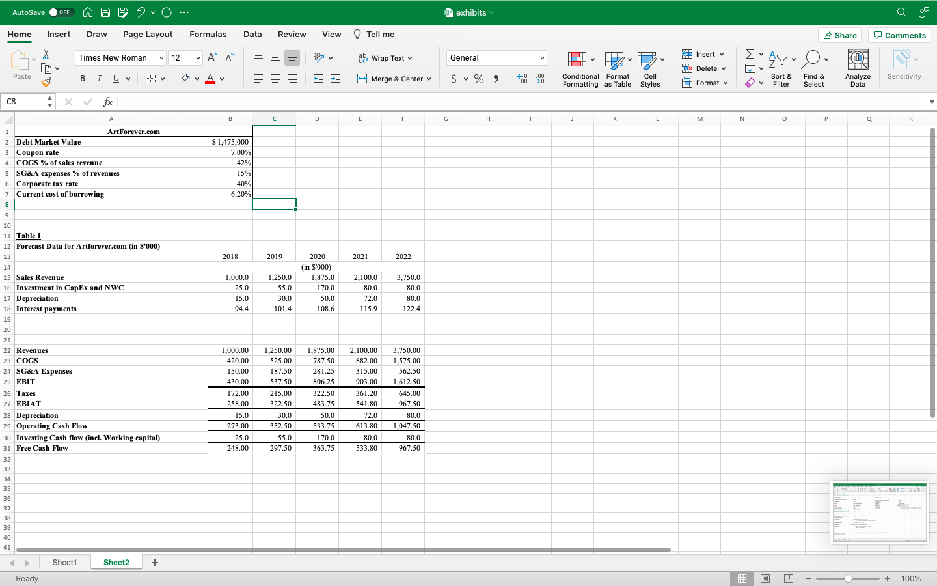The width and height of the screenshot is (937, 586).
Task: Open the Insert ribbon tab
Action: 59,35
